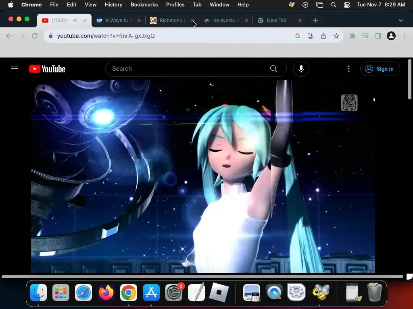The height and width of the screenshot is (309, 413).
Task: Open the File menu
Action: tap(54, 5)
